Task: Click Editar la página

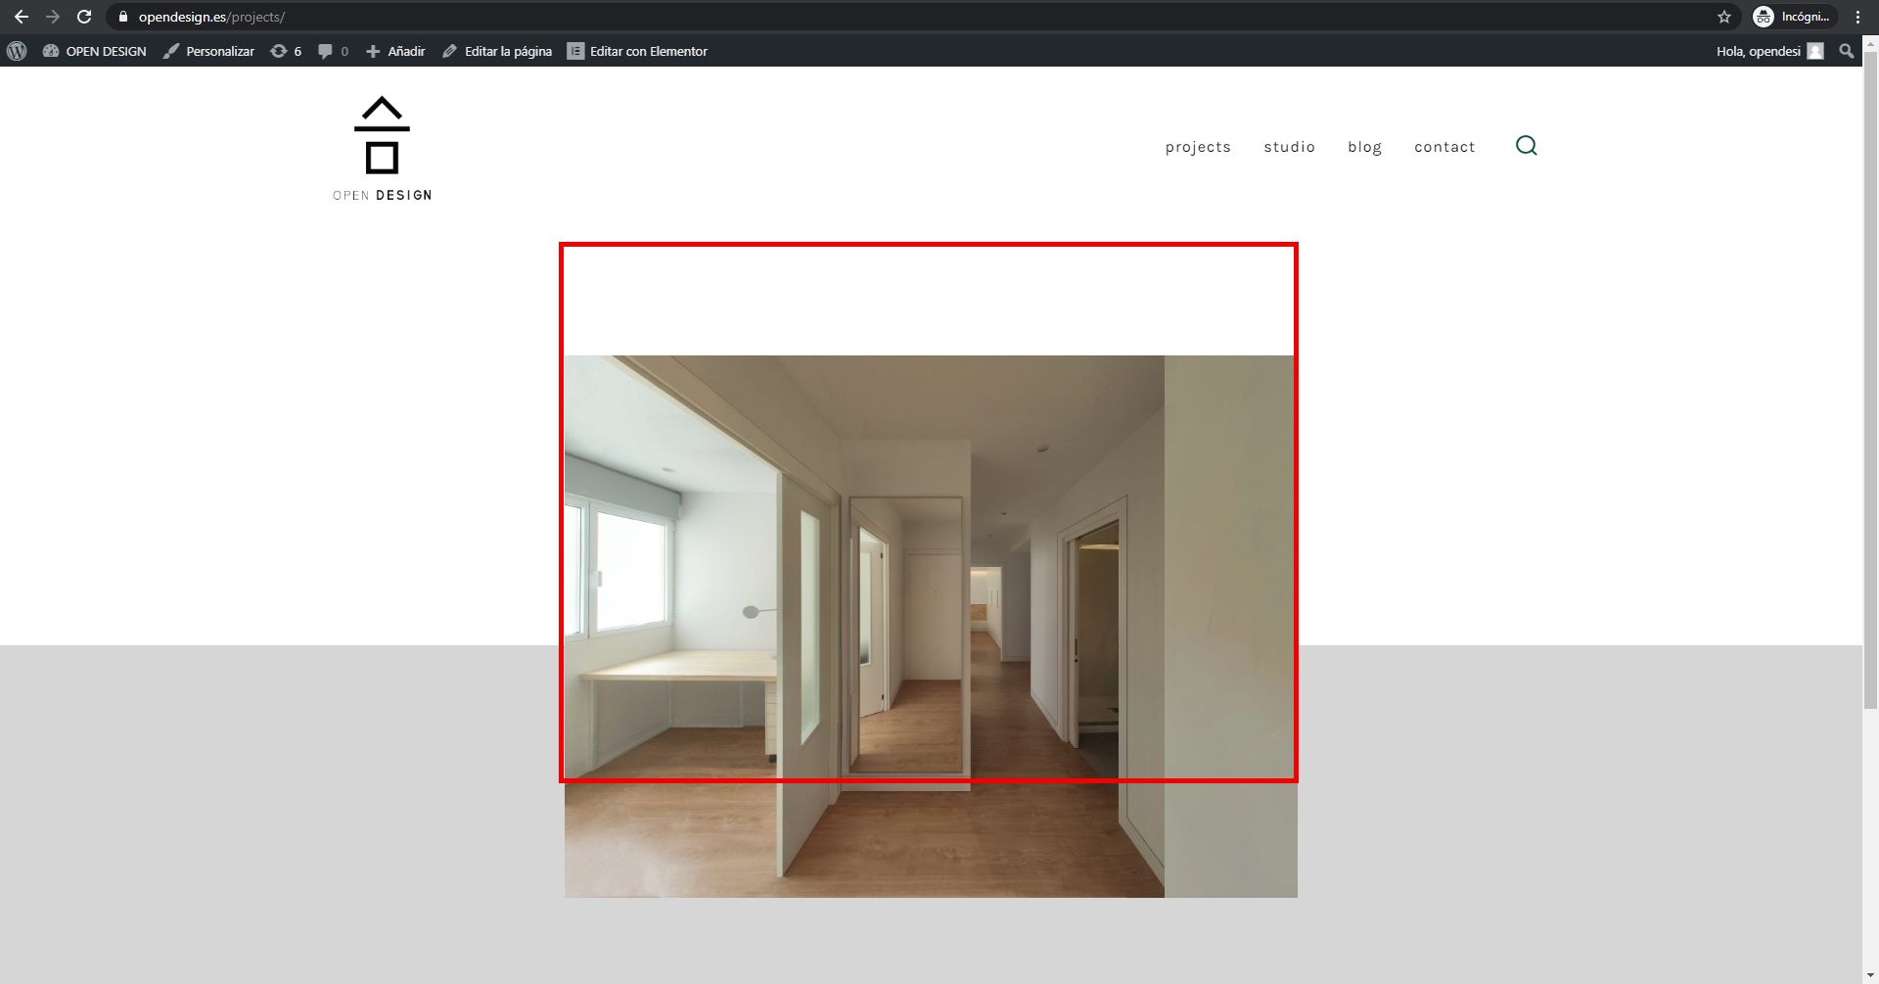Action: click(x=497, y=51)
